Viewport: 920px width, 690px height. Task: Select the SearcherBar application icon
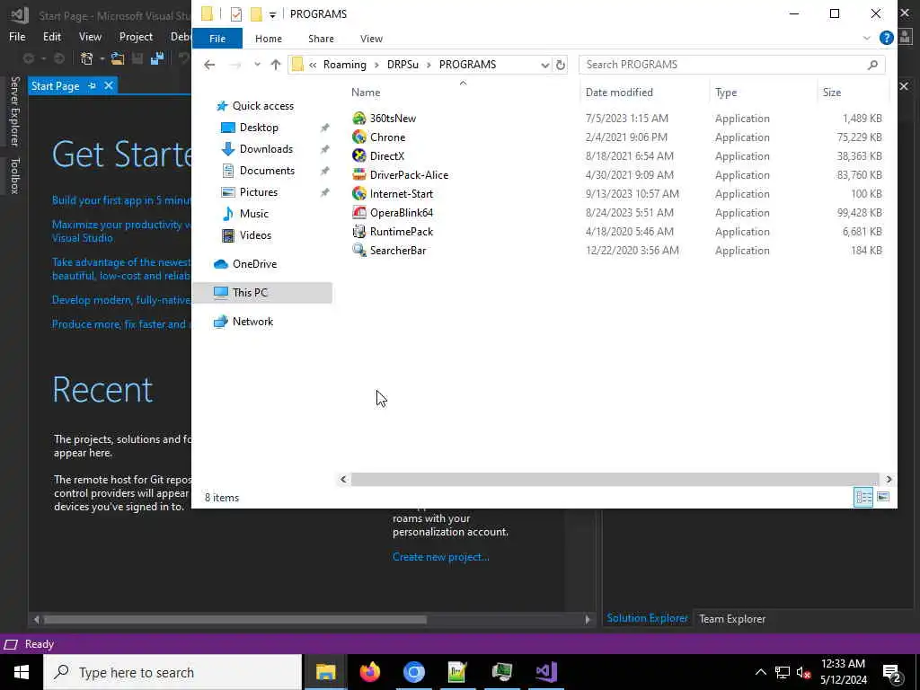tap(359, 250)
